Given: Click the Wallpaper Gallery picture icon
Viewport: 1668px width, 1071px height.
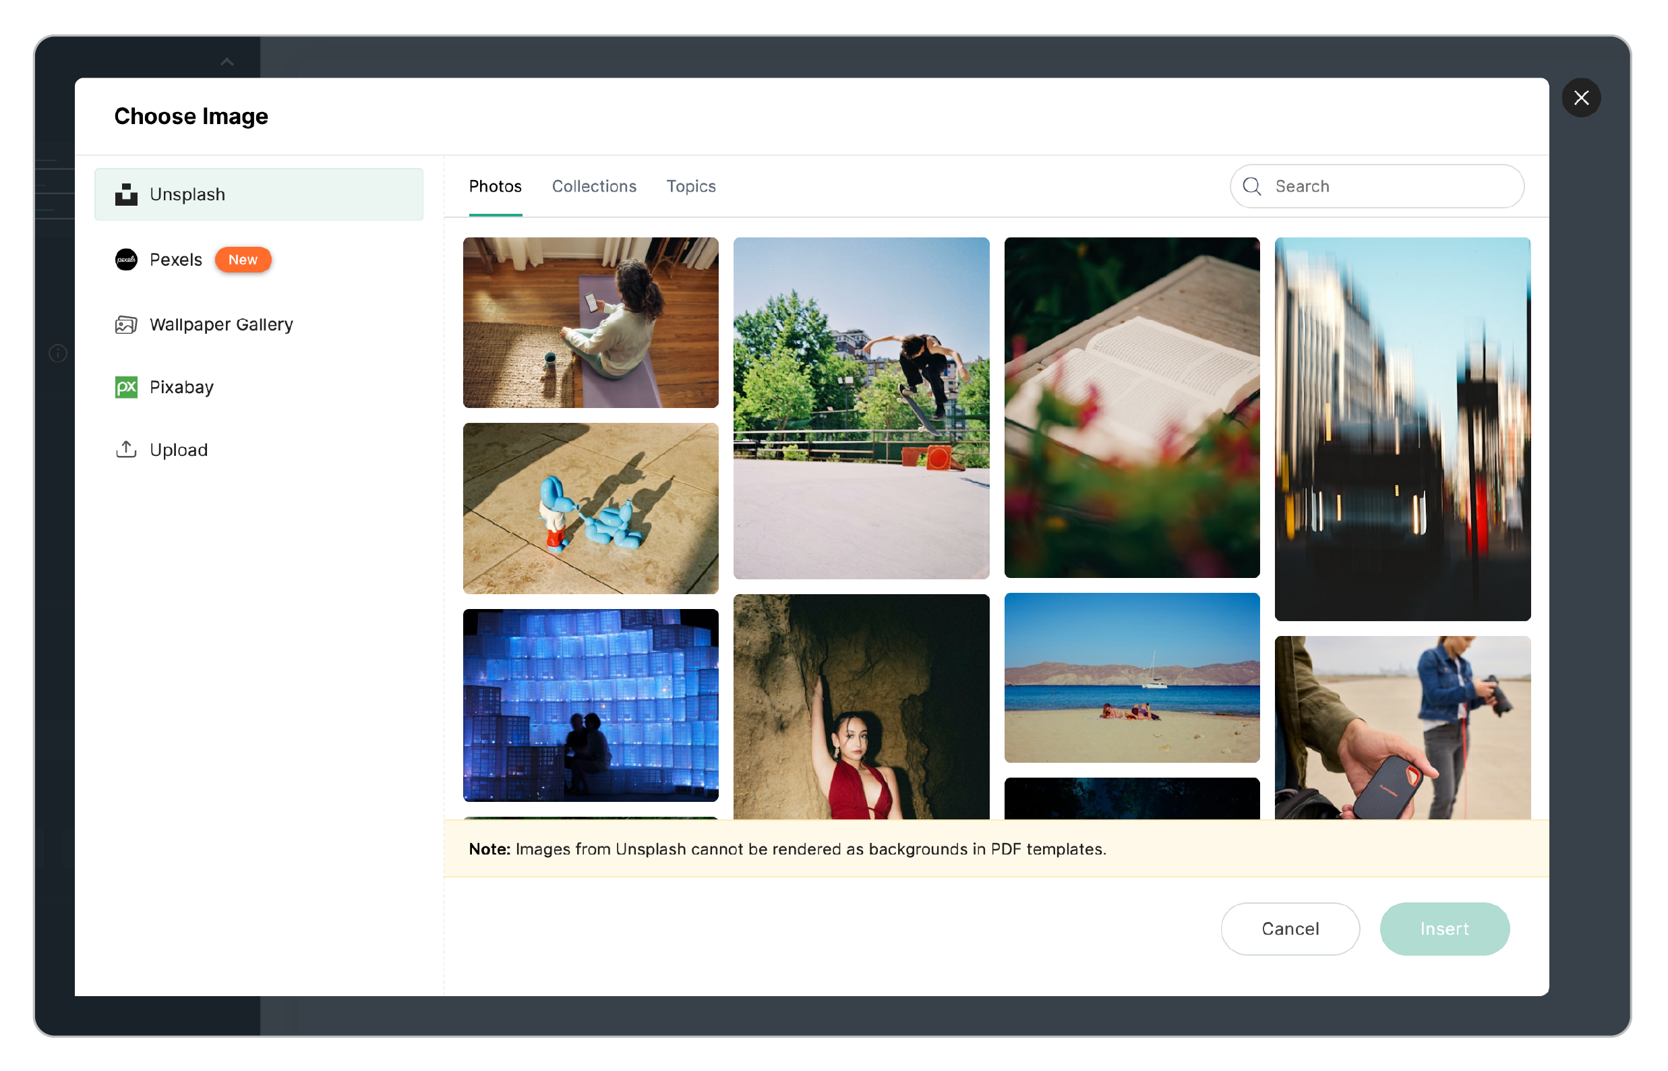Looking at the screenshot, I should point(126,325).
